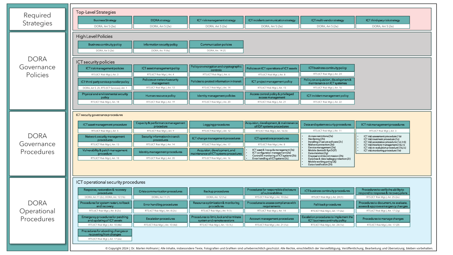Select the ICT risk monitoring procedure (1e) bullet

[382, 151]
